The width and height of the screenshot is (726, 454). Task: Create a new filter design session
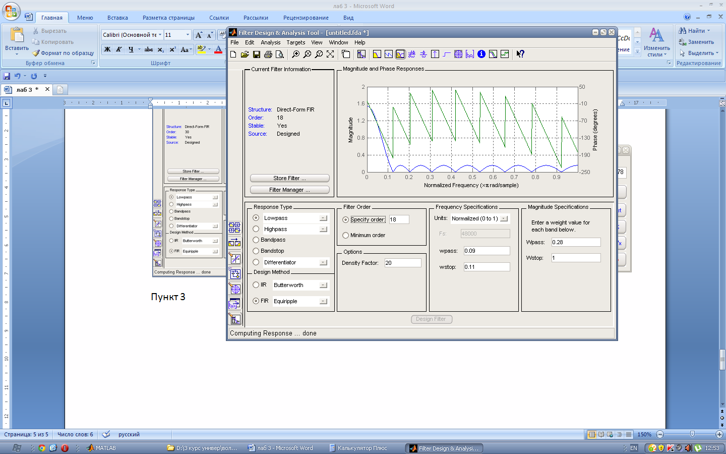233,54
